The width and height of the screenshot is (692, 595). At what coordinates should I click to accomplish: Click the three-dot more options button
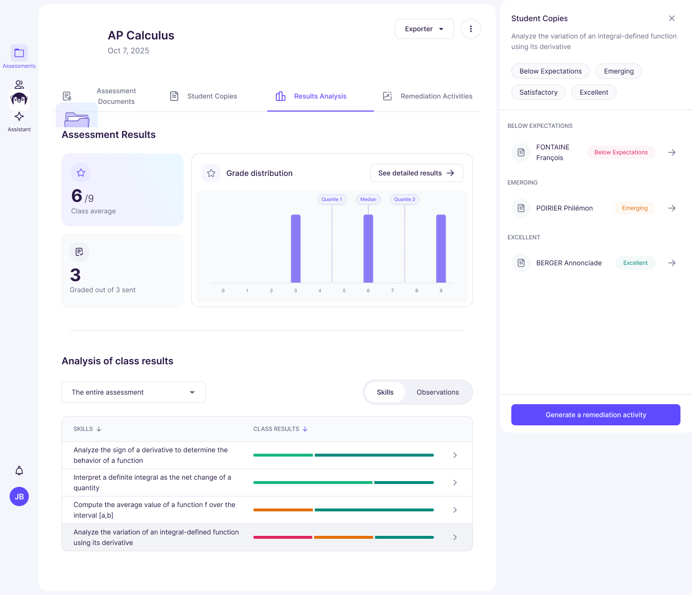[x=471, y=29]
